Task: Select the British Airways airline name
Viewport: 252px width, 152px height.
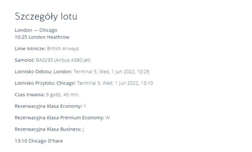Action: (63, 49)
